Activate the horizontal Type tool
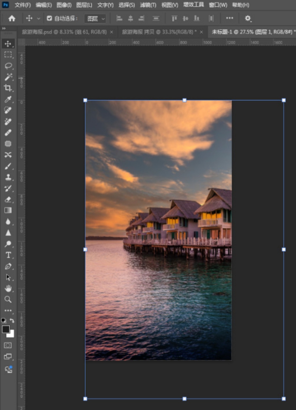Image resolution: width=296 pixels, height=410 pixels. click(x=8, y=255)
